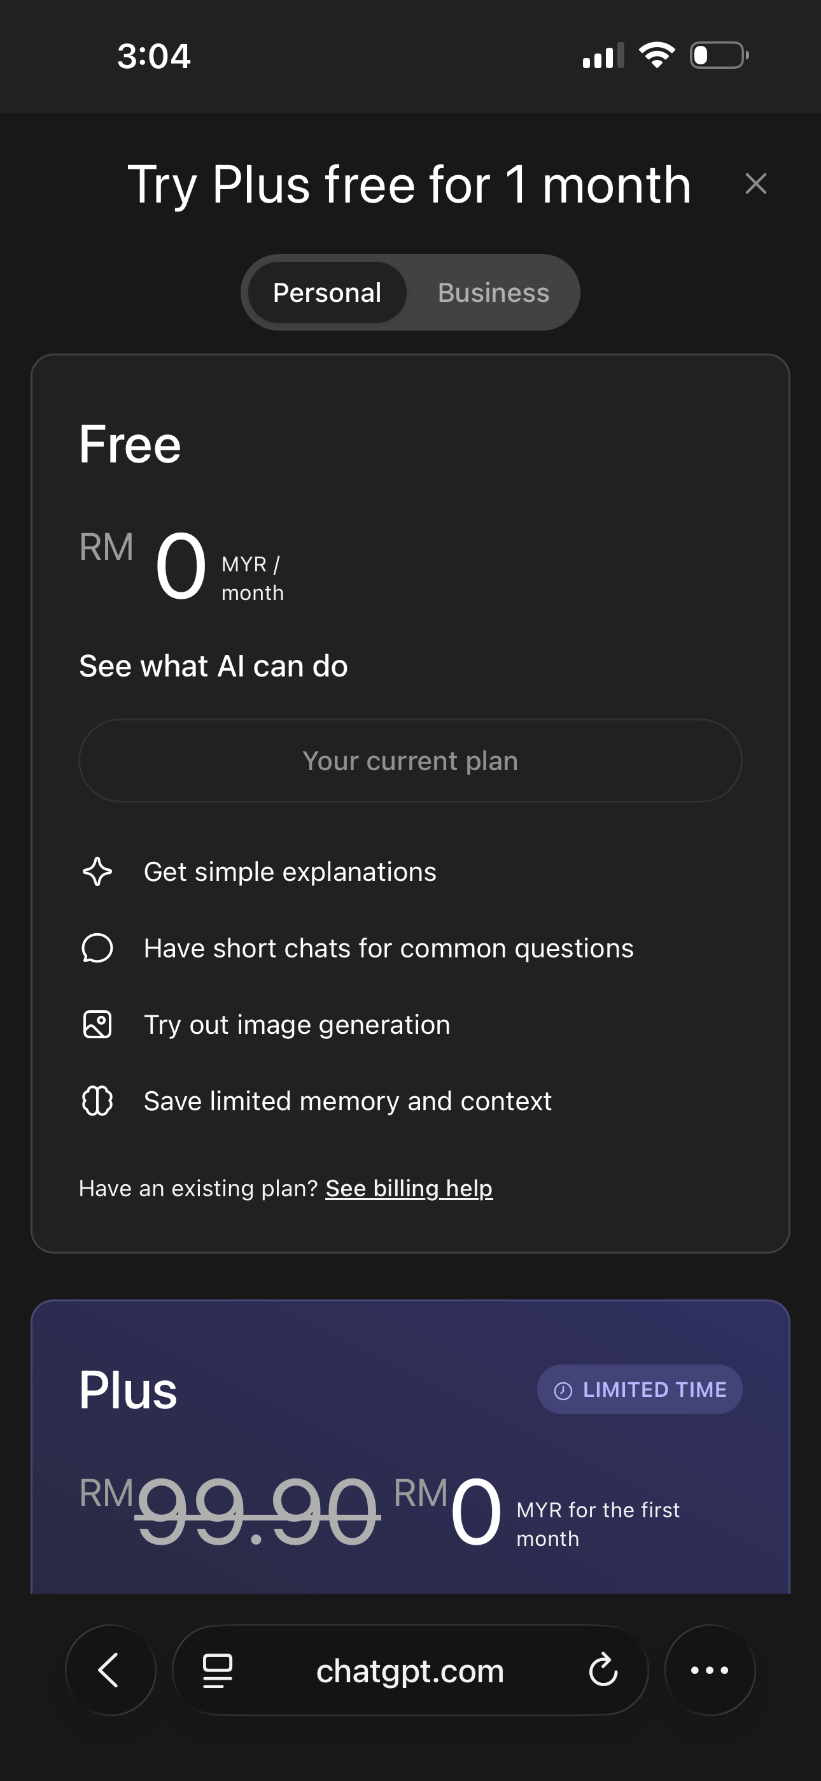Tap the clock icon in the Limited Time badge

(x=563, y=1391)
